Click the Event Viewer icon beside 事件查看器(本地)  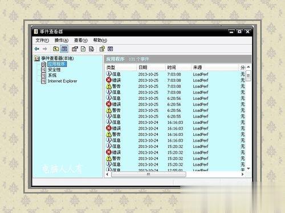[37, 58]
